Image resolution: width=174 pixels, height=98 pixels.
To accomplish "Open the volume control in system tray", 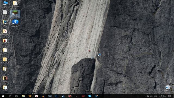I will pos(151,96).
